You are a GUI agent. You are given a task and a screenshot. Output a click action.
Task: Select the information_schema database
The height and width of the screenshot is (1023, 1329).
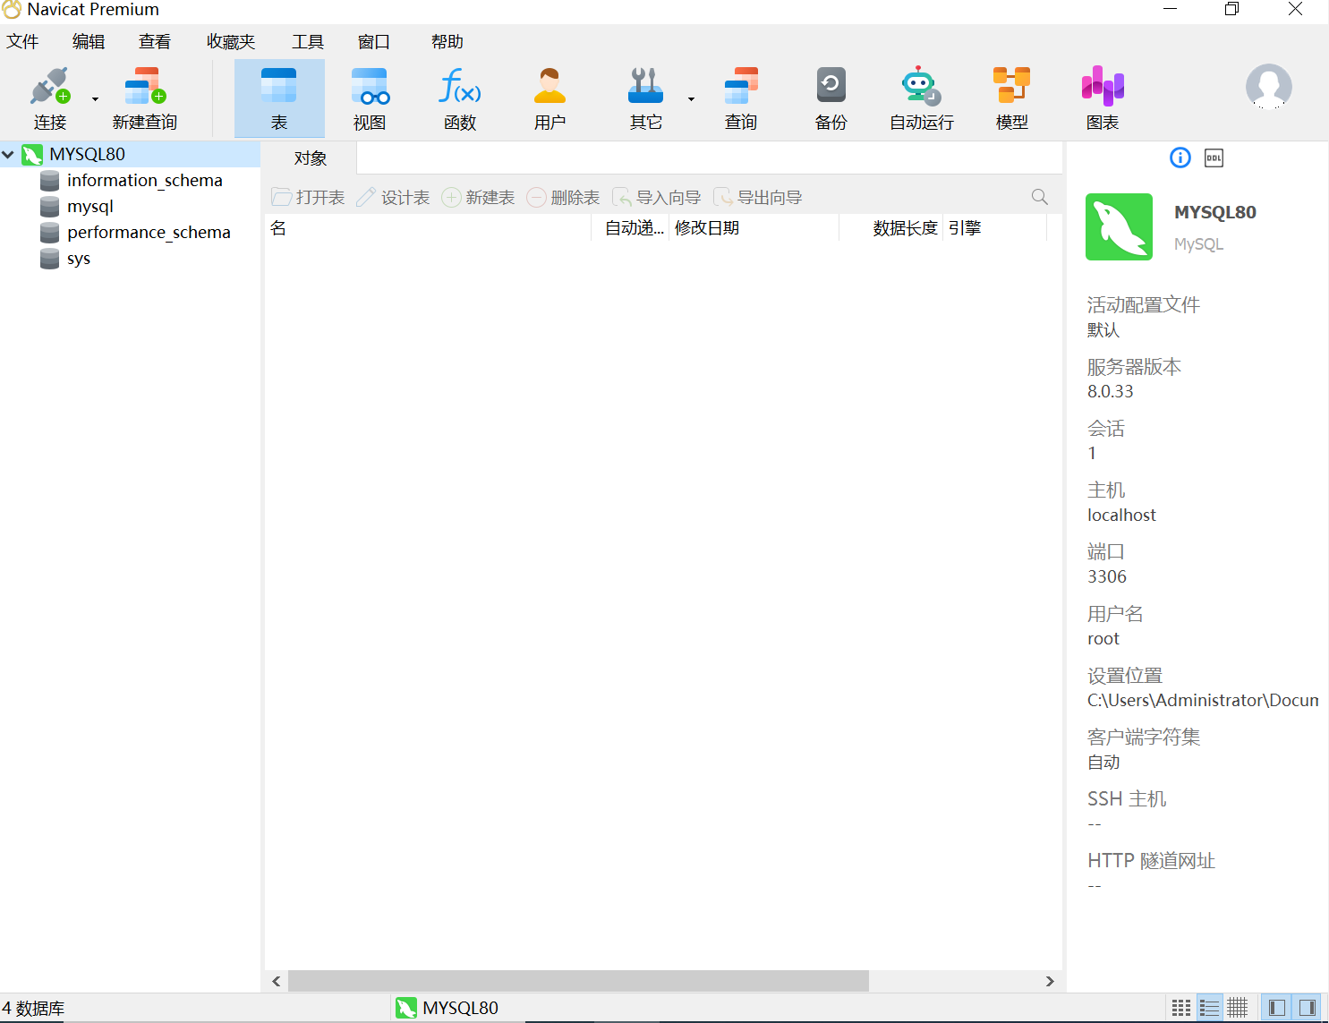click(144, 181)
